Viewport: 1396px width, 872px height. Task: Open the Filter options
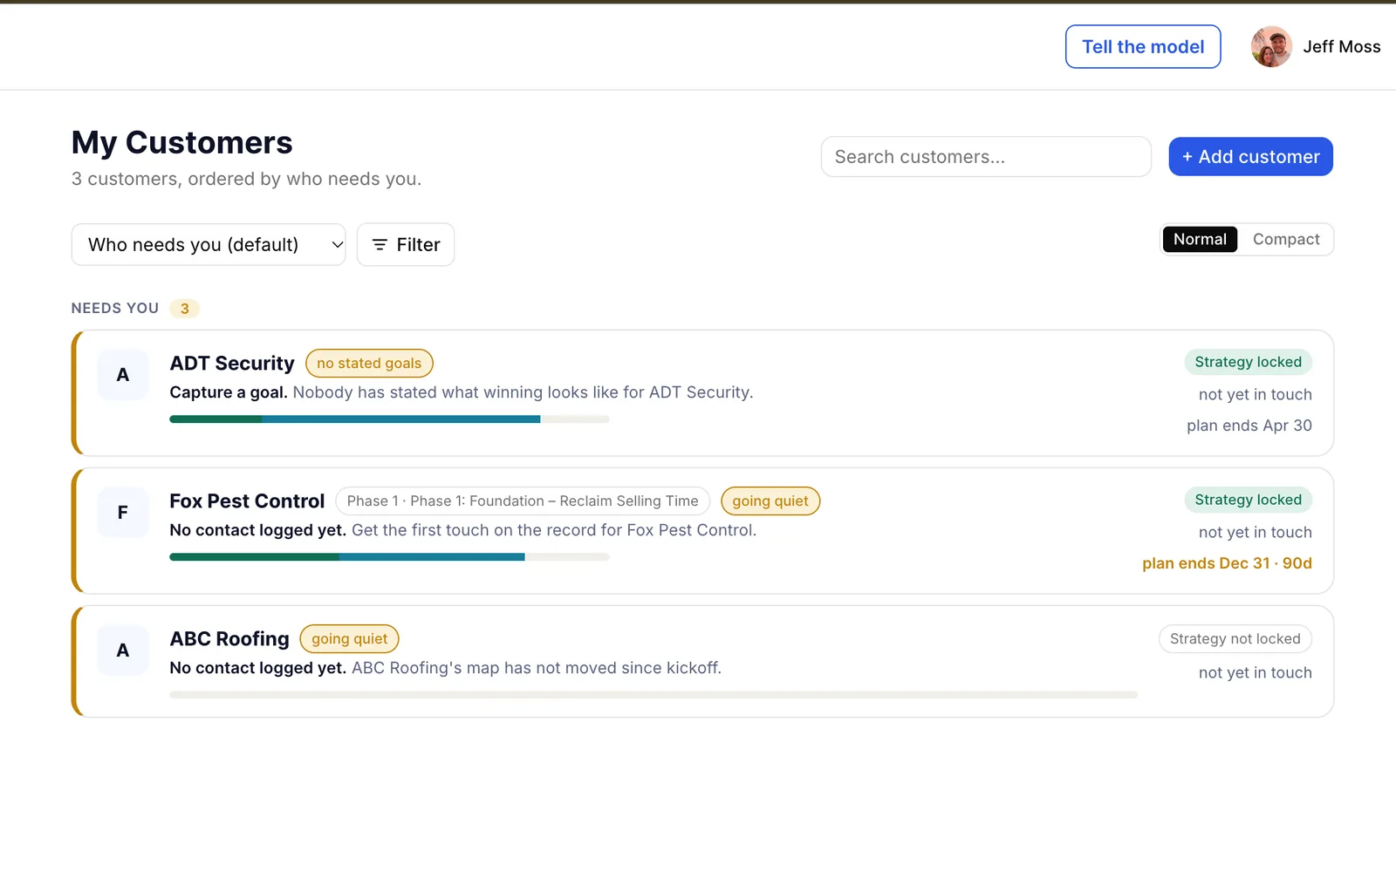[406, 245]
